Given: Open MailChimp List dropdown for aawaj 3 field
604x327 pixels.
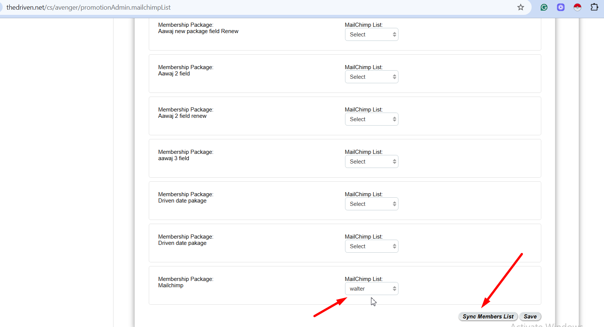Looking at the screenshot, I should [x=371, y=162].
